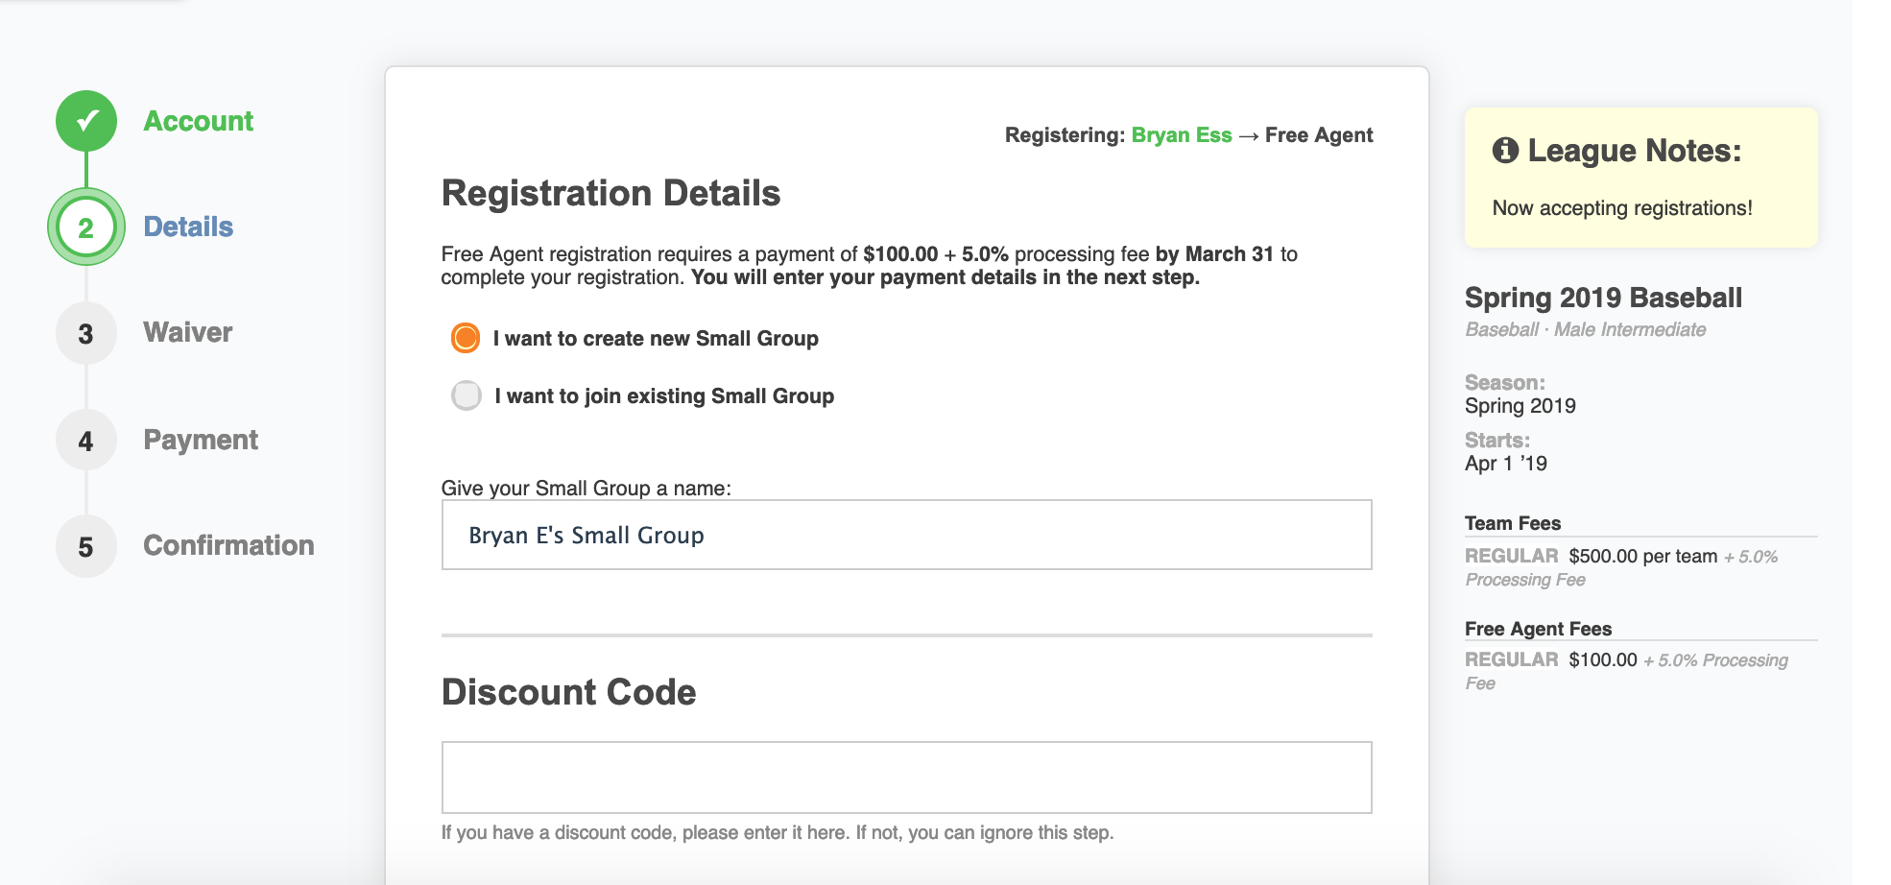Click the green Account checkmark step circle
This screenshot has height=885, width=1891.
point(86,121)
